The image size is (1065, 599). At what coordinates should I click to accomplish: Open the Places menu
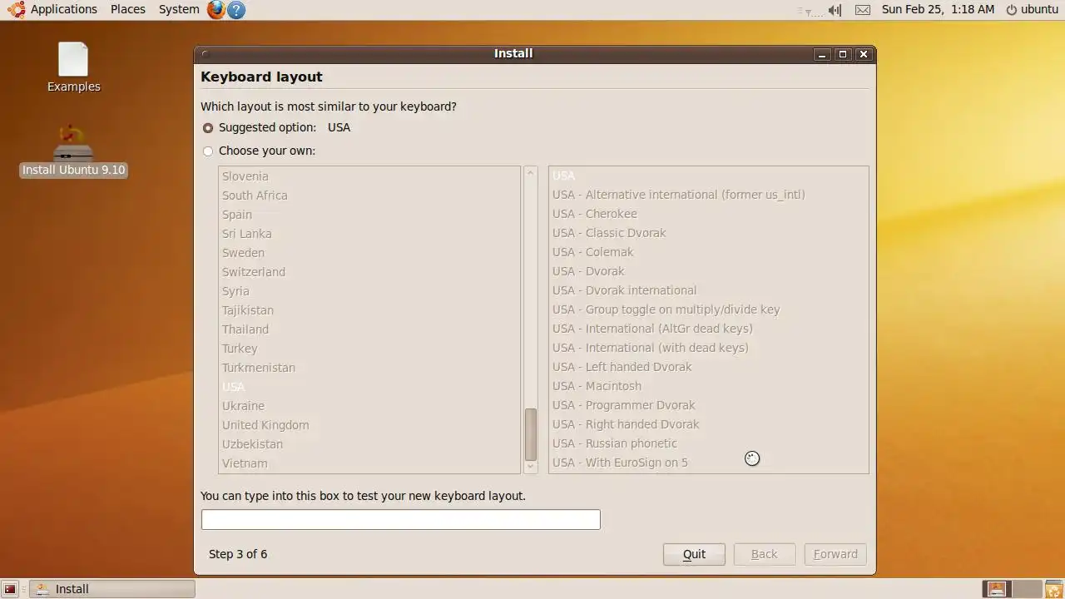127,10
